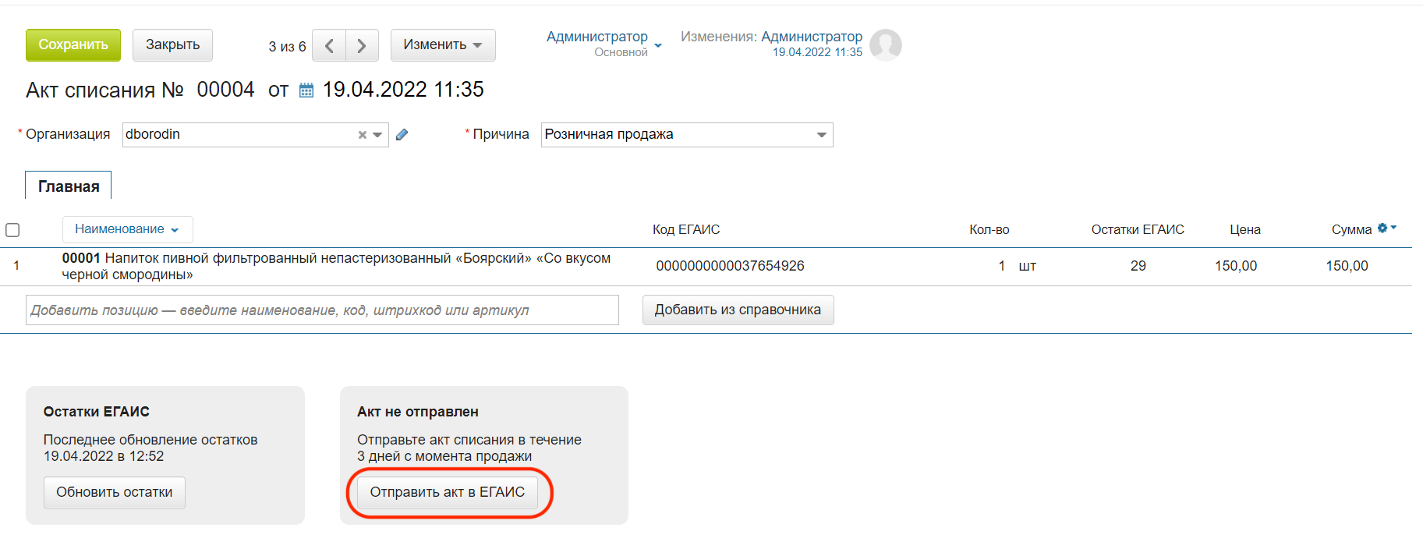Open the calendar date picker icon

pos(306,90)
